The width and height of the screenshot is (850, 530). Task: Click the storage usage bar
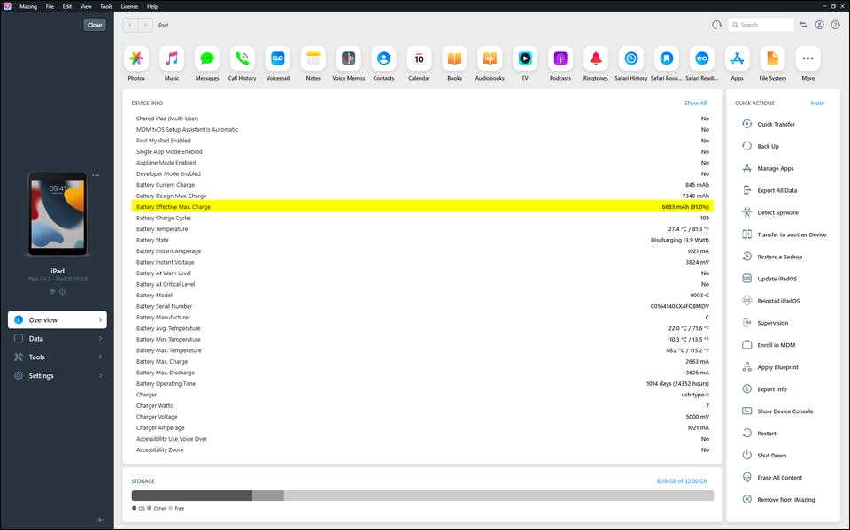(x=422, y=495)
